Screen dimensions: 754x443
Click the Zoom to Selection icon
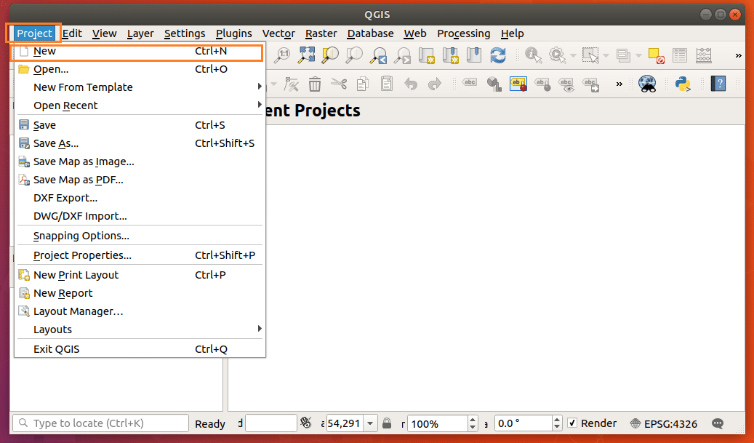click(x=330, y=55)
